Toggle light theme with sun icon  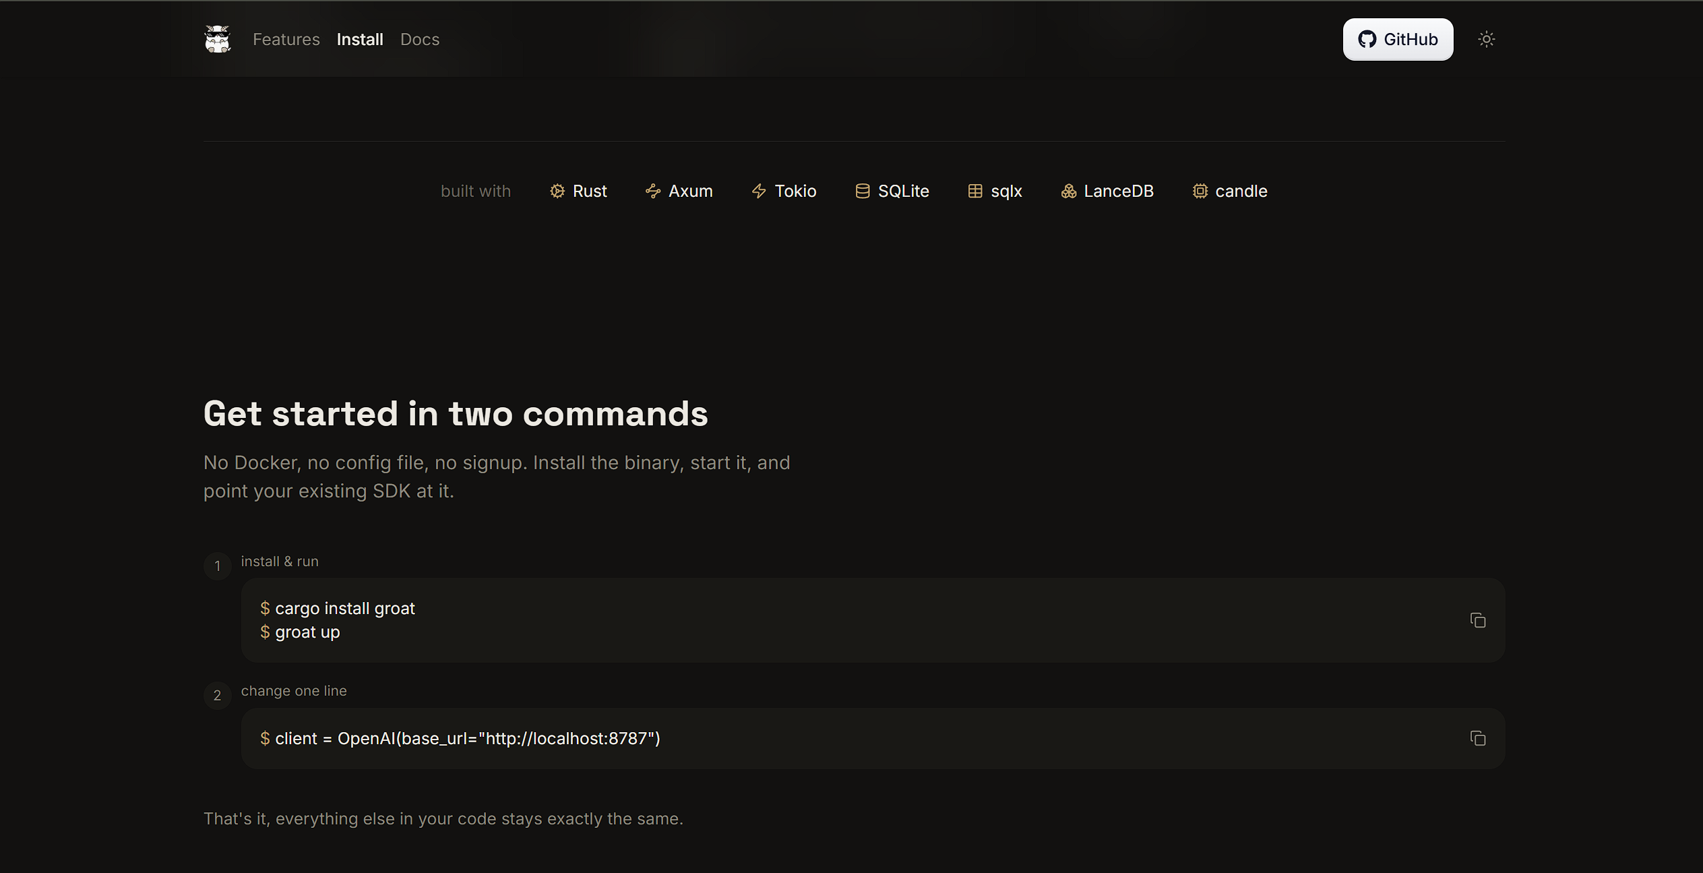pyautogui.click(x=1486, y=40)
